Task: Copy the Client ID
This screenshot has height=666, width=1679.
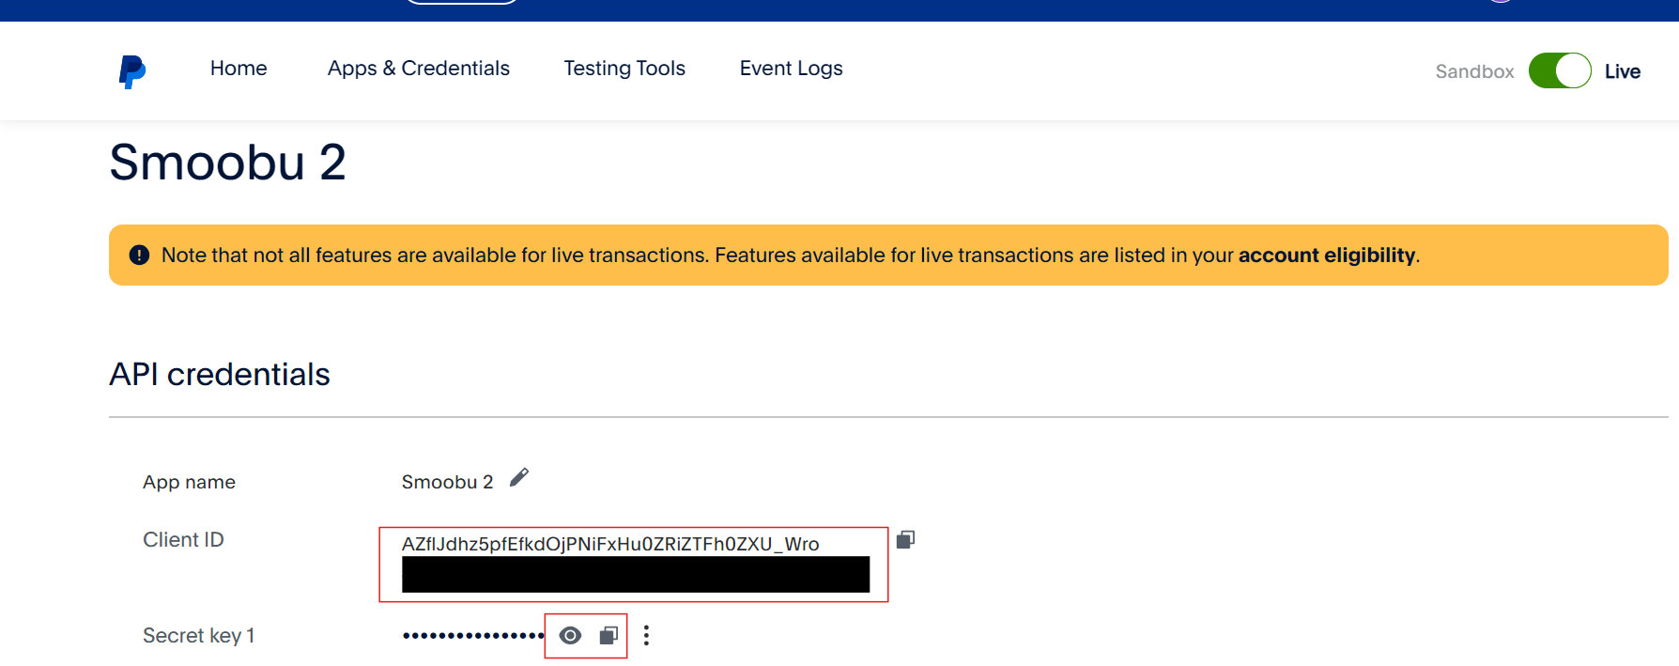Action: click(x=905, y=539)
